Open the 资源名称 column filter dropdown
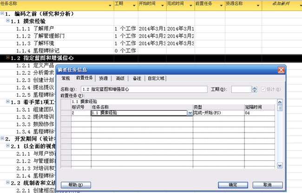 click(x=258, y=6)
